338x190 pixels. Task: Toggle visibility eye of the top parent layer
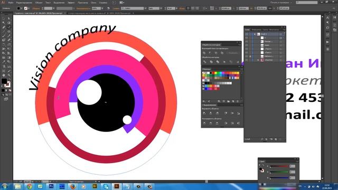click(x=247, y=34)
